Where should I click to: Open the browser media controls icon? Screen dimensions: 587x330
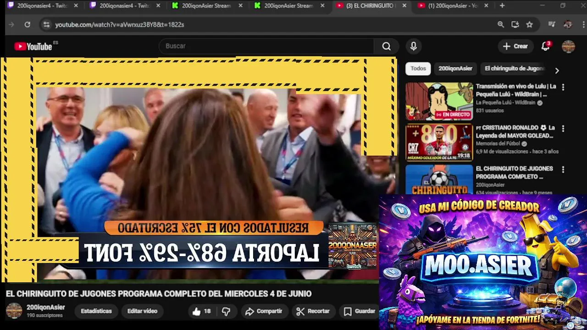552,25
